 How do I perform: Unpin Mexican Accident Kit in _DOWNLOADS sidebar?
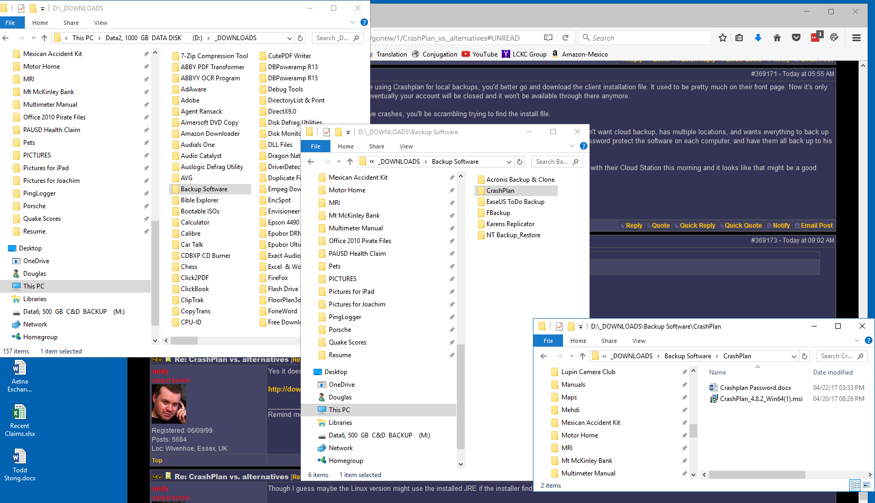[146, 54]
